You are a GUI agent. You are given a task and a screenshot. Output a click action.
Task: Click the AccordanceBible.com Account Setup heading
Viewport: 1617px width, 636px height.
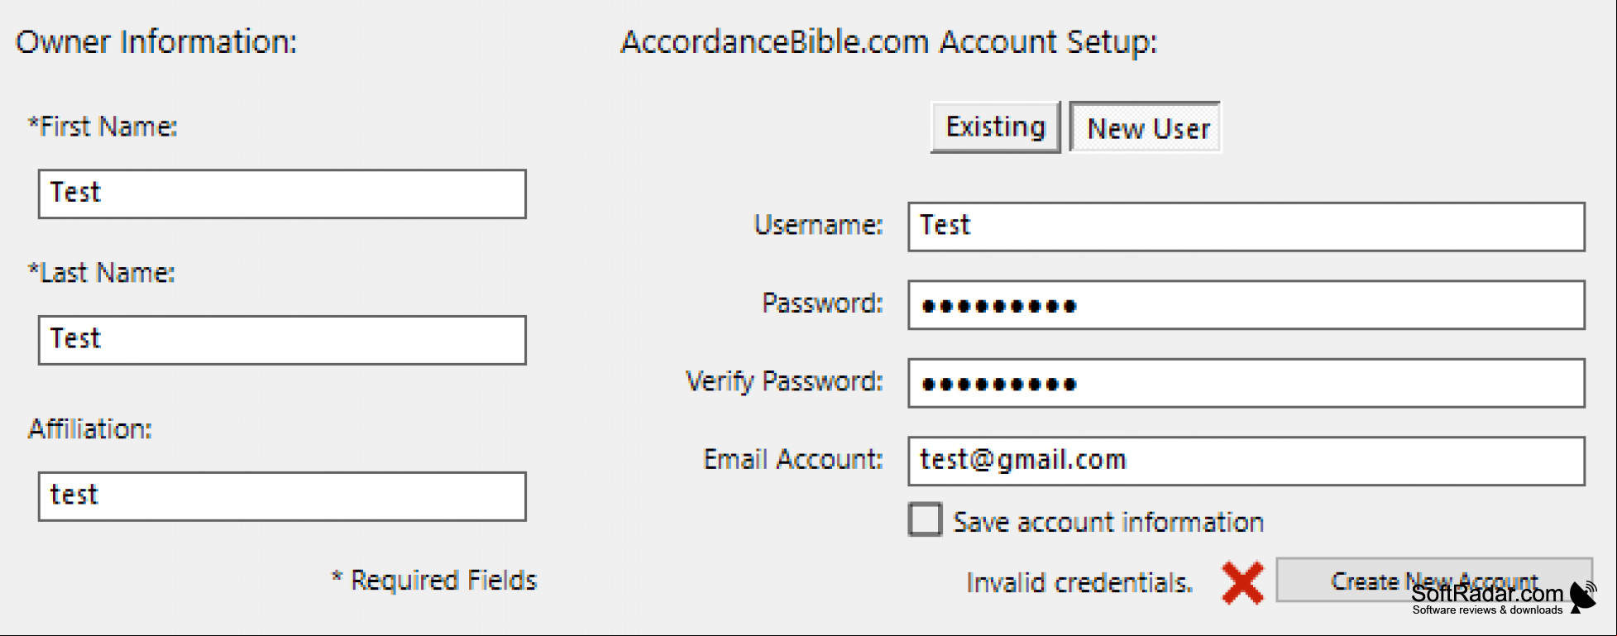889,42
